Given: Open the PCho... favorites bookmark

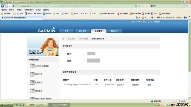Looking at the screenshot, I should pos(84,14).
